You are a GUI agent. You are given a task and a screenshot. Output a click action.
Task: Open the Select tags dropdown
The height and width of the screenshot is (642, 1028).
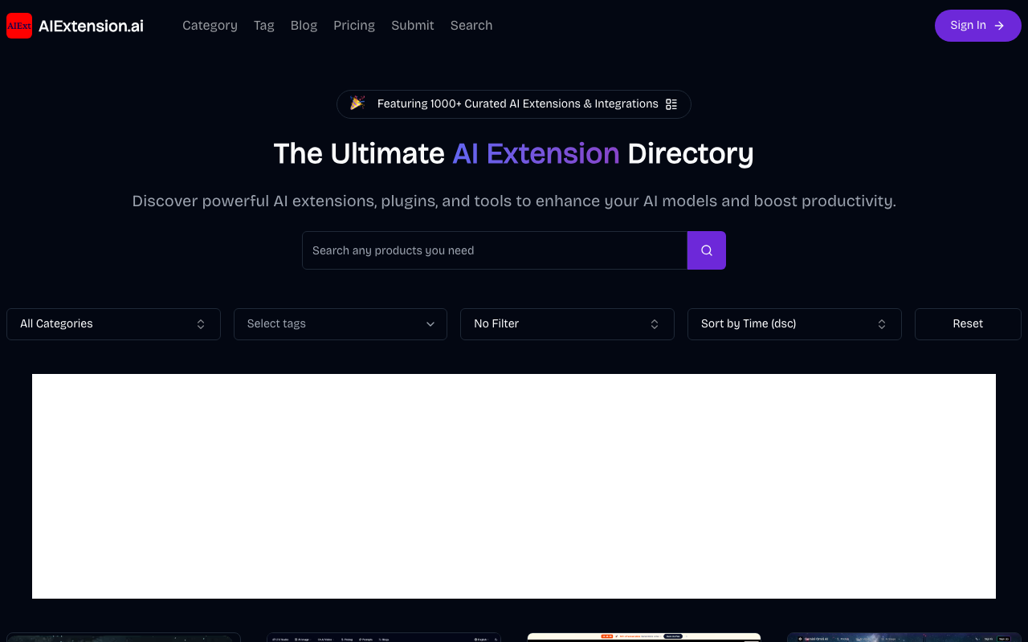(341, 324)
